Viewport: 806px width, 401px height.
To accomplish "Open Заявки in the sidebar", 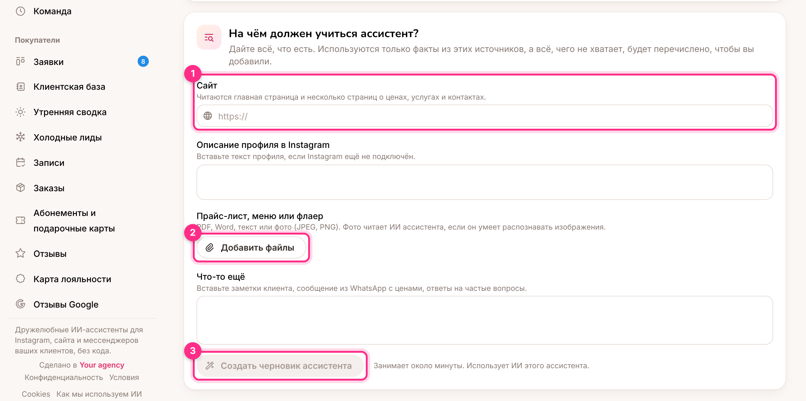I will click(x=82, y=62).
